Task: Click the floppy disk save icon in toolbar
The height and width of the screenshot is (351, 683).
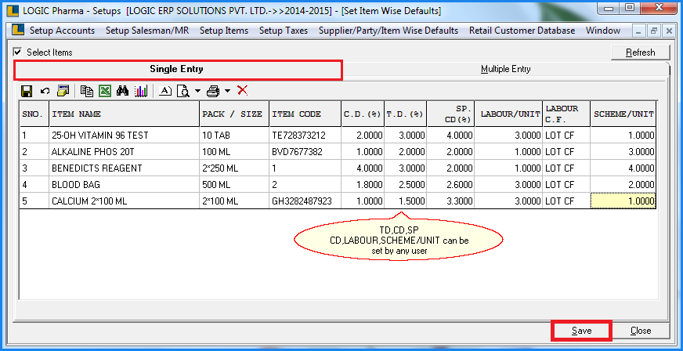Action: point(27,91)
